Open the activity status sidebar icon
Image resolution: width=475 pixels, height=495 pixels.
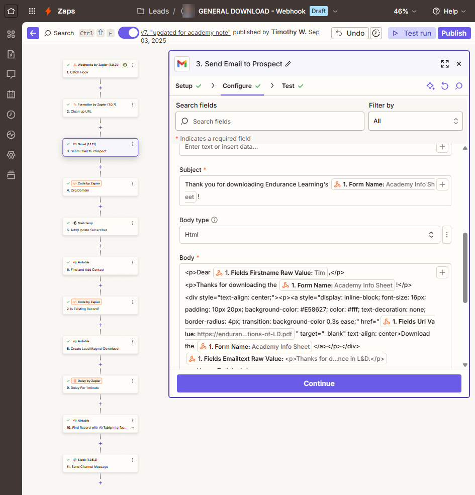(x=11, y=135)
